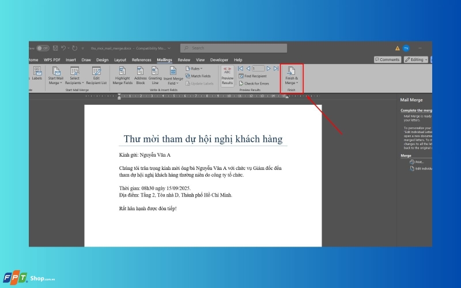Click Edit individual letters link
The width and height of the screenshot is (461, 288).
pos(421,169)
